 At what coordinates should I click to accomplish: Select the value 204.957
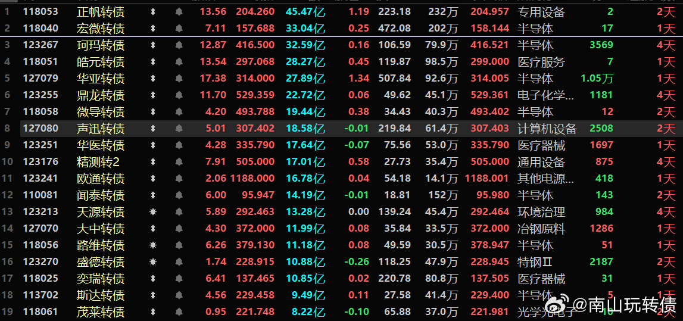489,12
